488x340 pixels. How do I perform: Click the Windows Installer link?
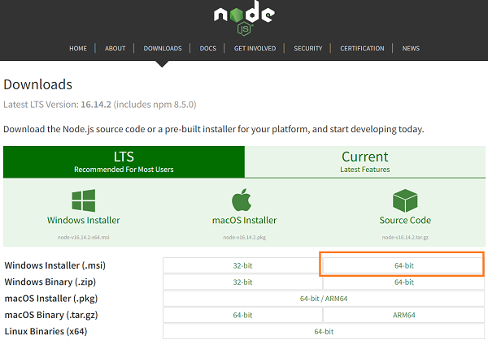(x=84, y=220)
